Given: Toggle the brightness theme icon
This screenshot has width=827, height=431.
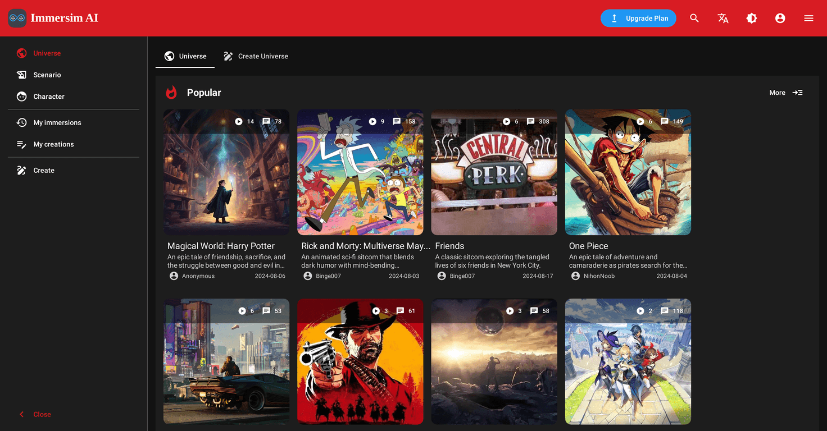Looking at the screenshot, I should [x=752, y=19].
